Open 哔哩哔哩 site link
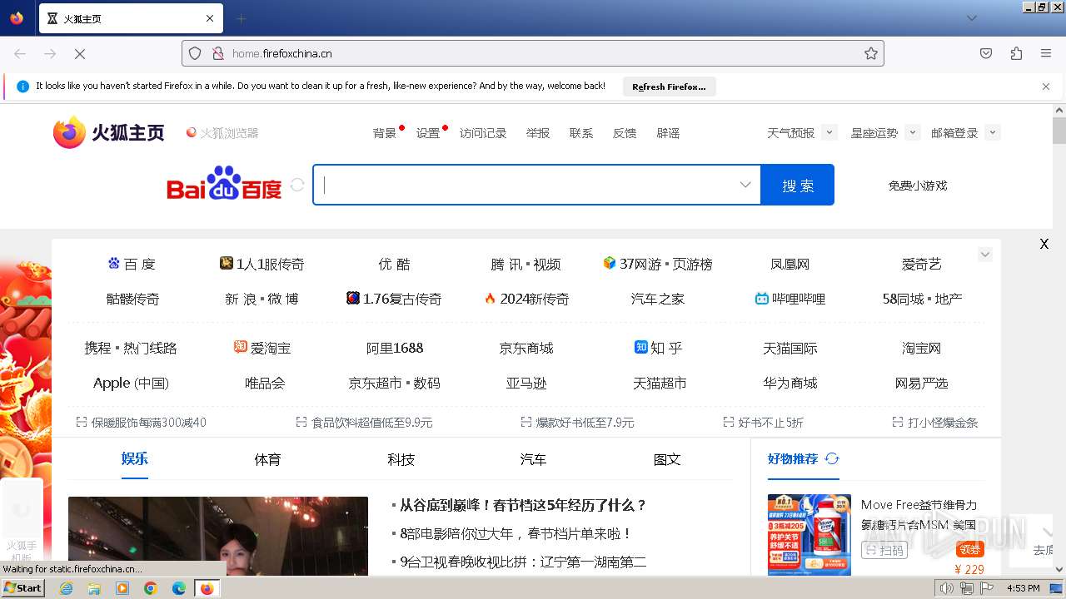The image size is (1066, 599). (x=790, y=299)
